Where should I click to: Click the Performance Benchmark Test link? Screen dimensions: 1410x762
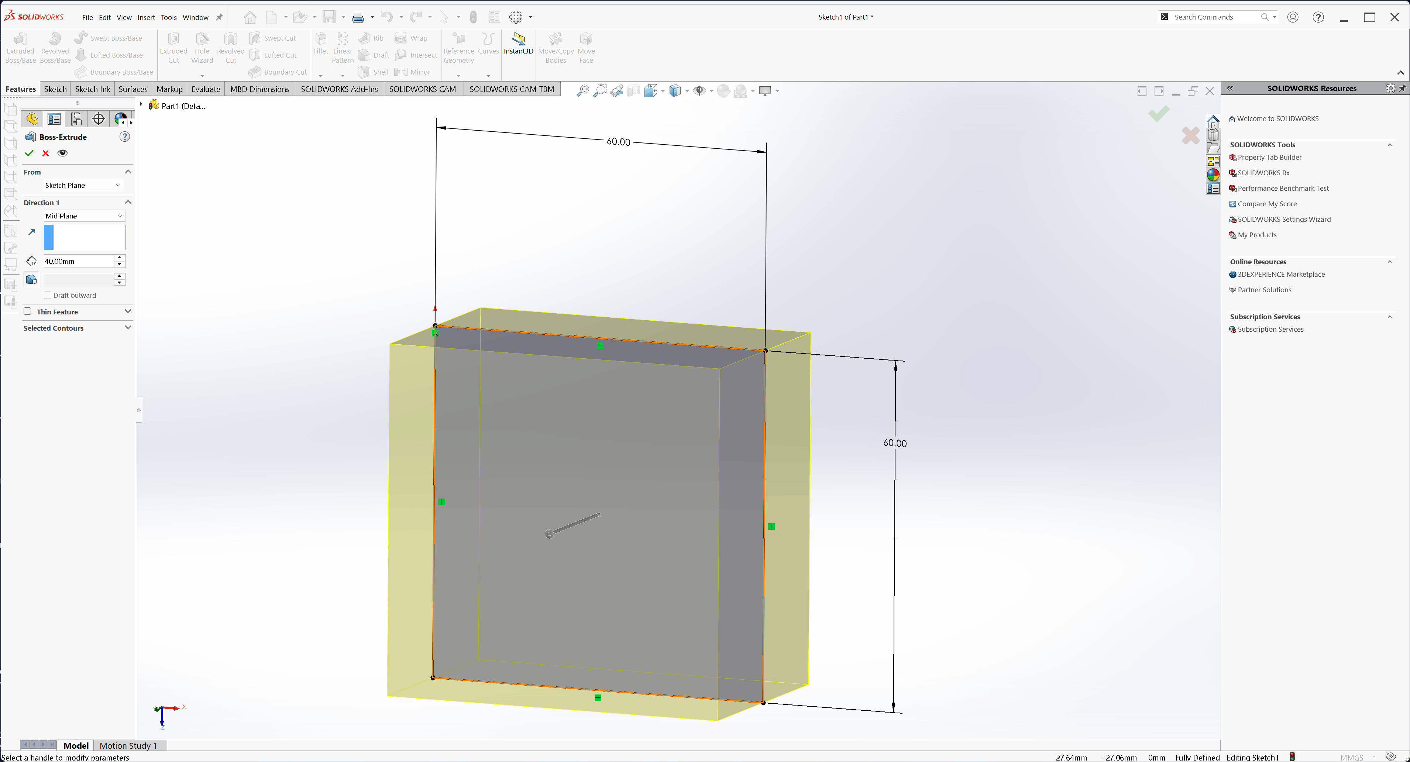(1282, 189)
